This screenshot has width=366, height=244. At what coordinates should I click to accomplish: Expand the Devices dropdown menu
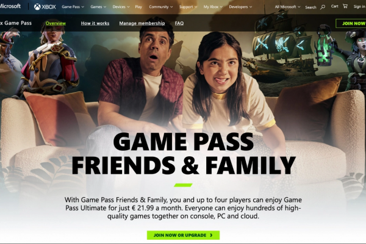pos(121,7)
